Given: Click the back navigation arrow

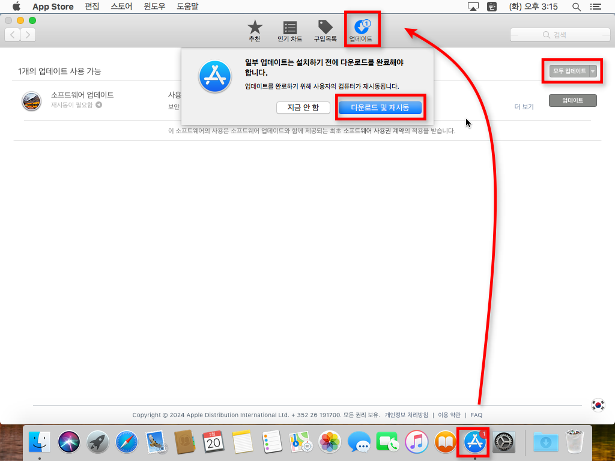Looking at the screenshot, I should tap(12, 35).
